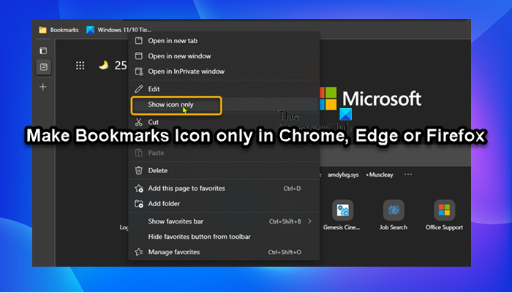Click the Show favorites bar entry

pyautogui.click(x=224, y=221)
